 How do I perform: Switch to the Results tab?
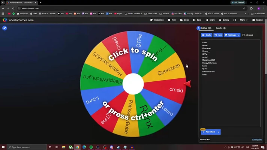[x=220, y=28]
